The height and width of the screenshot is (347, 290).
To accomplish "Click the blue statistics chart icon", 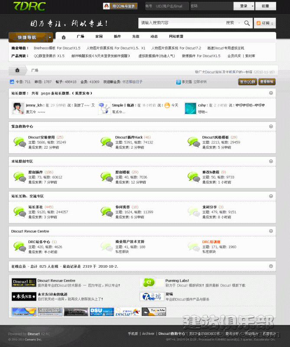I will (12, 82).
